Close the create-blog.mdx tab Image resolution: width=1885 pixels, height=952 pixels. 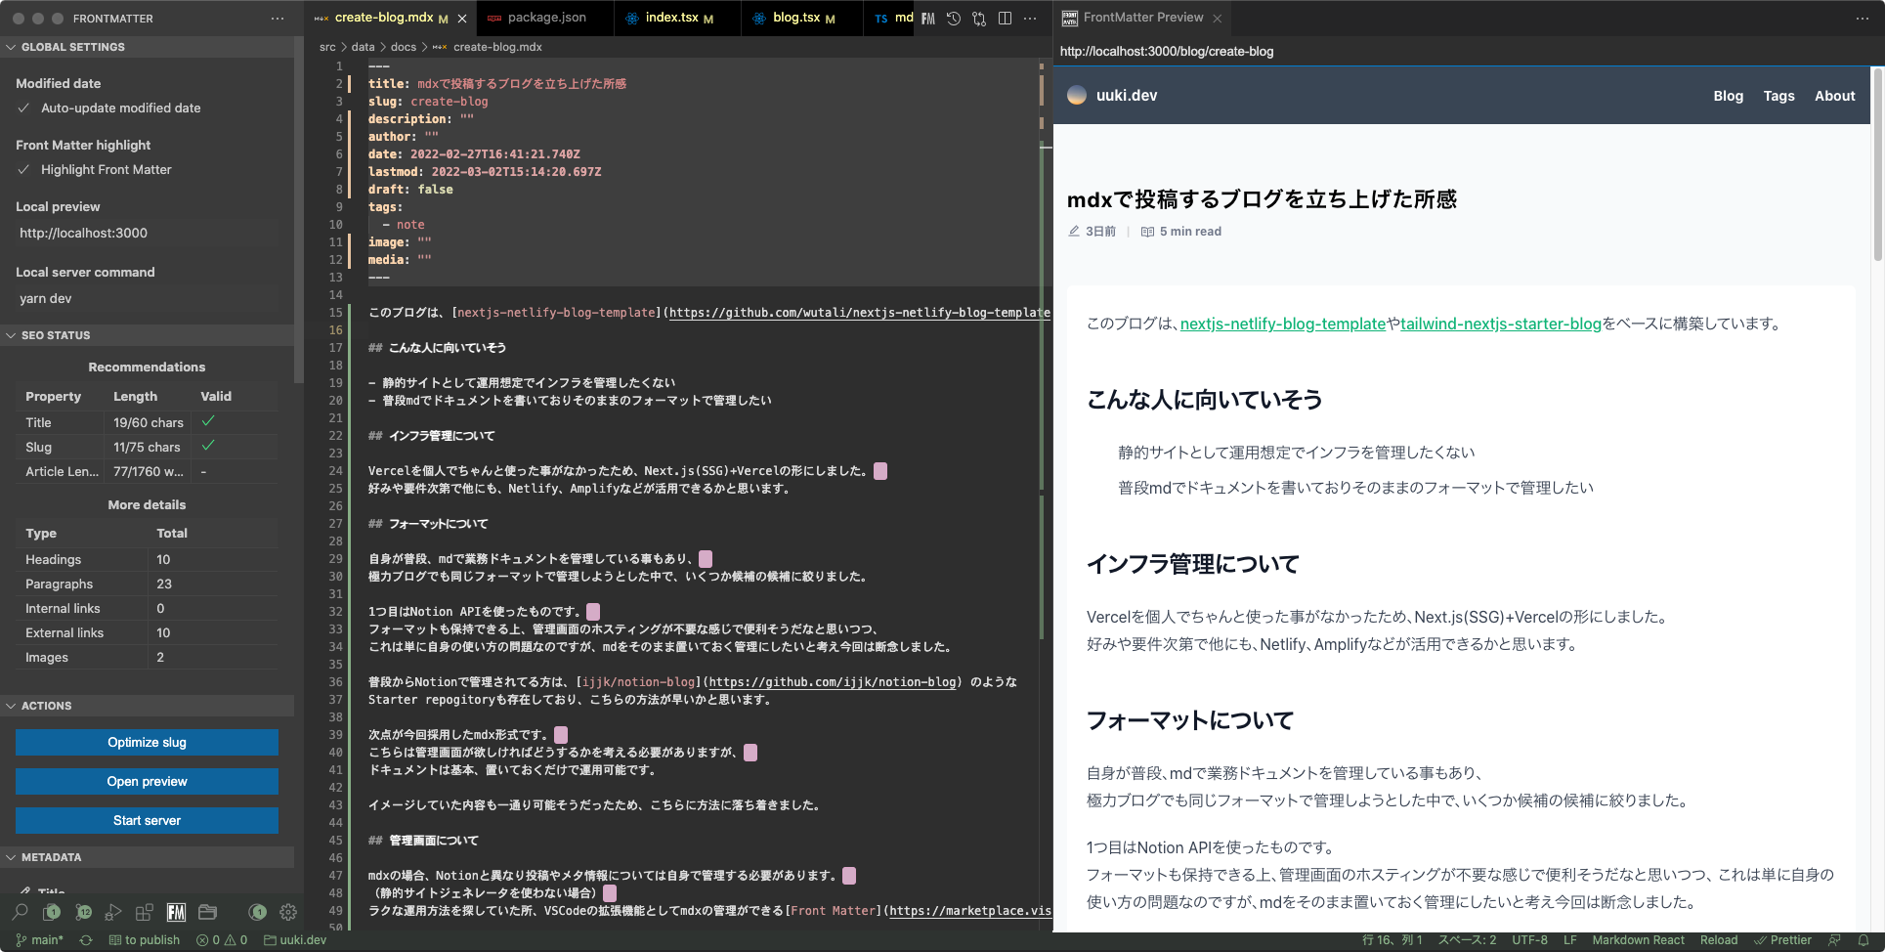[x=462, y=19]
